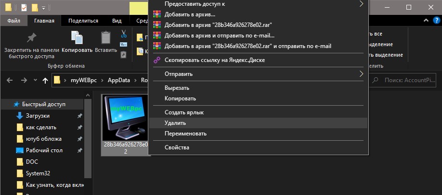Viewport: 442px width, 195px height.
Task: Click myWEBpc in address breadcrumb
Action: coord(84,80)
